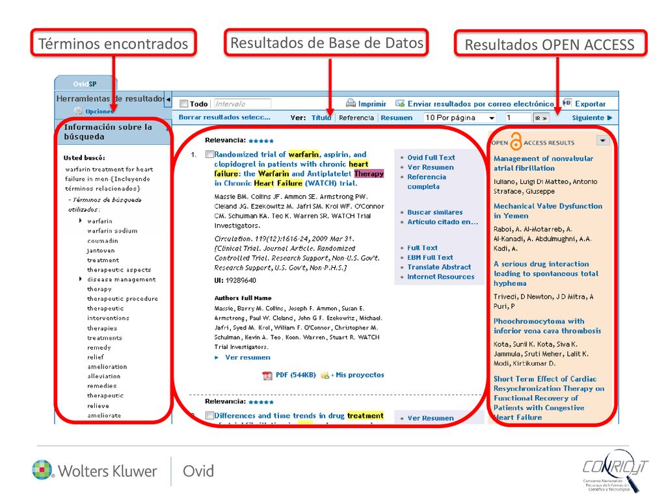Open A serious drug interaction open access article
Screen dimensions: 666x499
[x=546, y=274]
